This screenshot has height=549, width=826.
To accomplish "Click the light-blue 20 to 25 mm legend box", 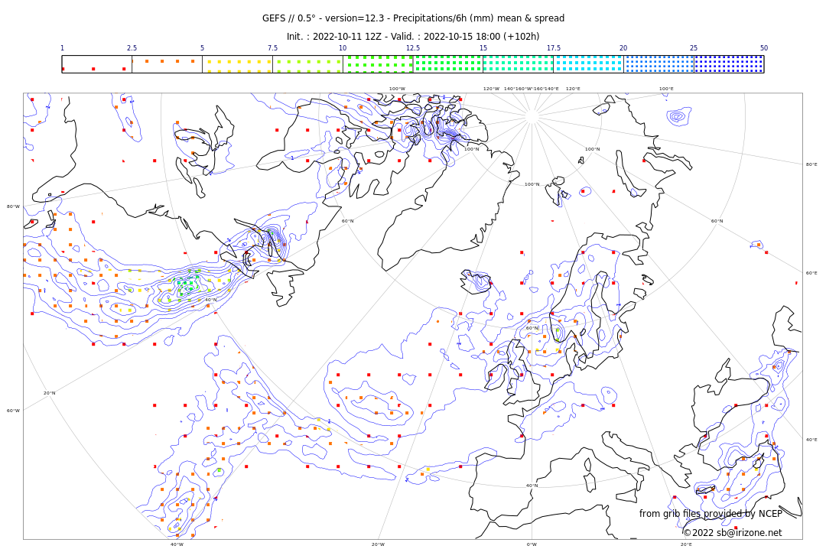I will (x=659, y=64).
